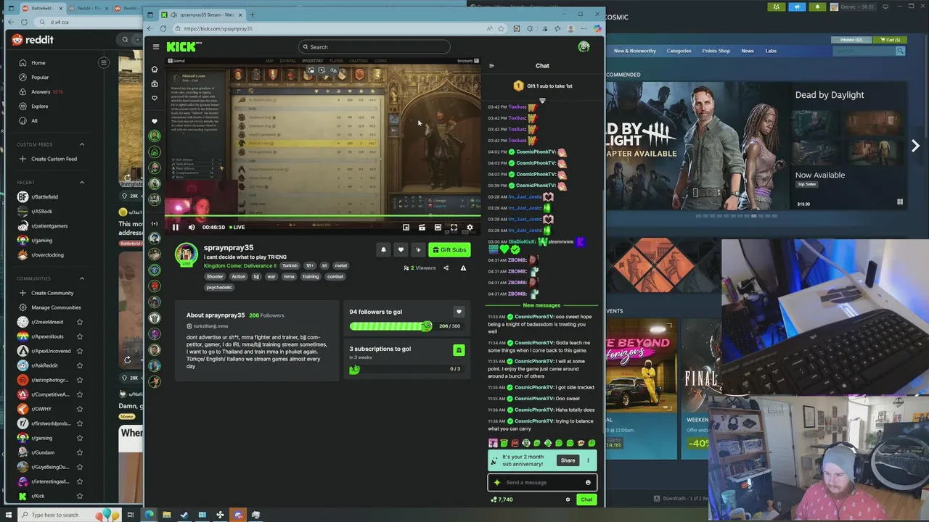Open Kingdom Come: Deliverance II category link

click(x=240, y=265)
